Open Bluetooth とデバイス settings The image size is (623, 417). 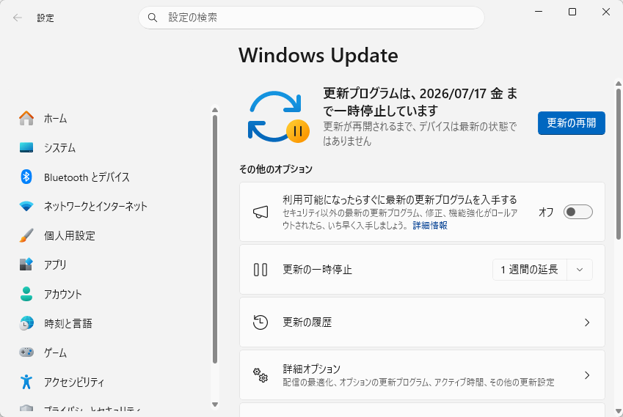point(112,177)
